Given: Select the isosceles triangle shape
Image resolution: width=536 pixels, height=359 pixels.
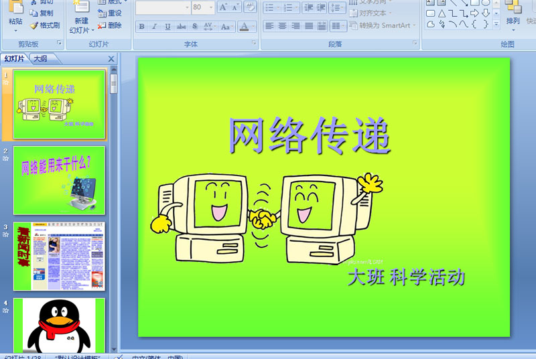Looking at the screenshot, I should (442, 13).
